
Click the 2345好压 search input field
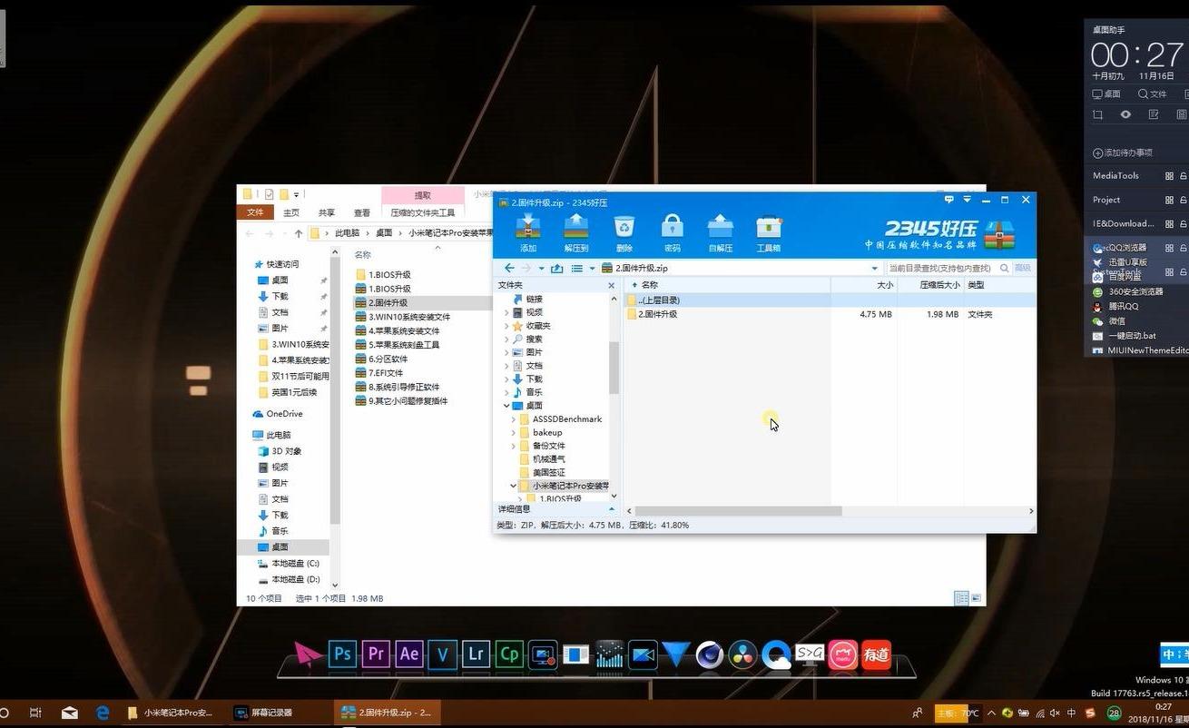click(940, 268)
